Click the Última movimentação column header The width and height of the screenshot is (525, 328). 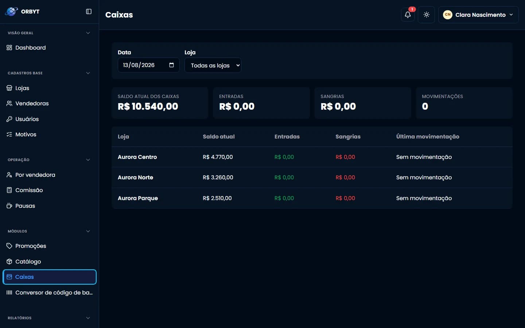[x=428, y=137]
